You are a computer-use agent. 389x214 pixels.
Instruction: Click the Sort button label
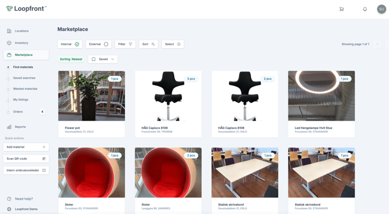[145, 44]
